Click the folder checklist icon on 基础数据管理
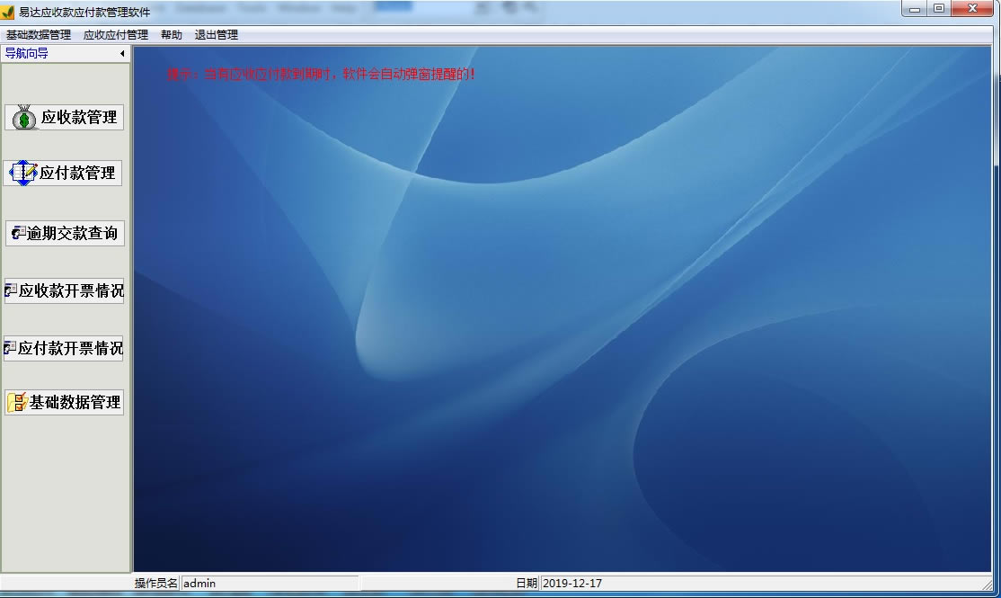1001x598 pixels. click(16, 403)
